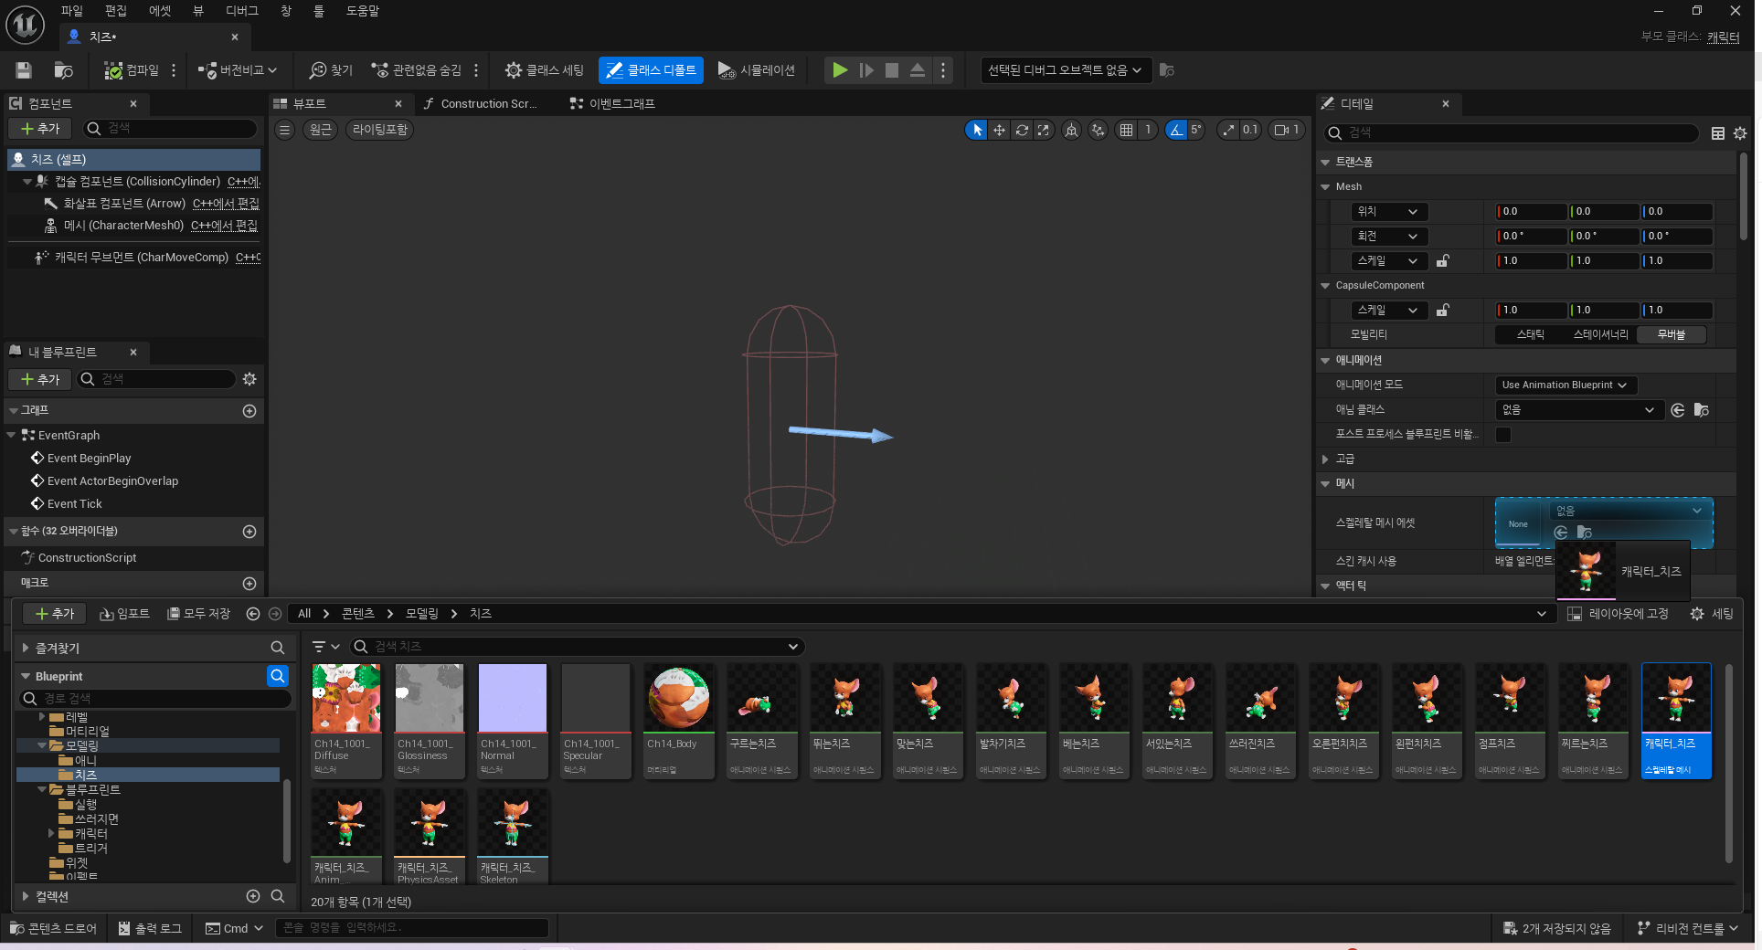Click the Eject playback button
The width and height of the screenshot is (1762, 950).
coord(918,70)
